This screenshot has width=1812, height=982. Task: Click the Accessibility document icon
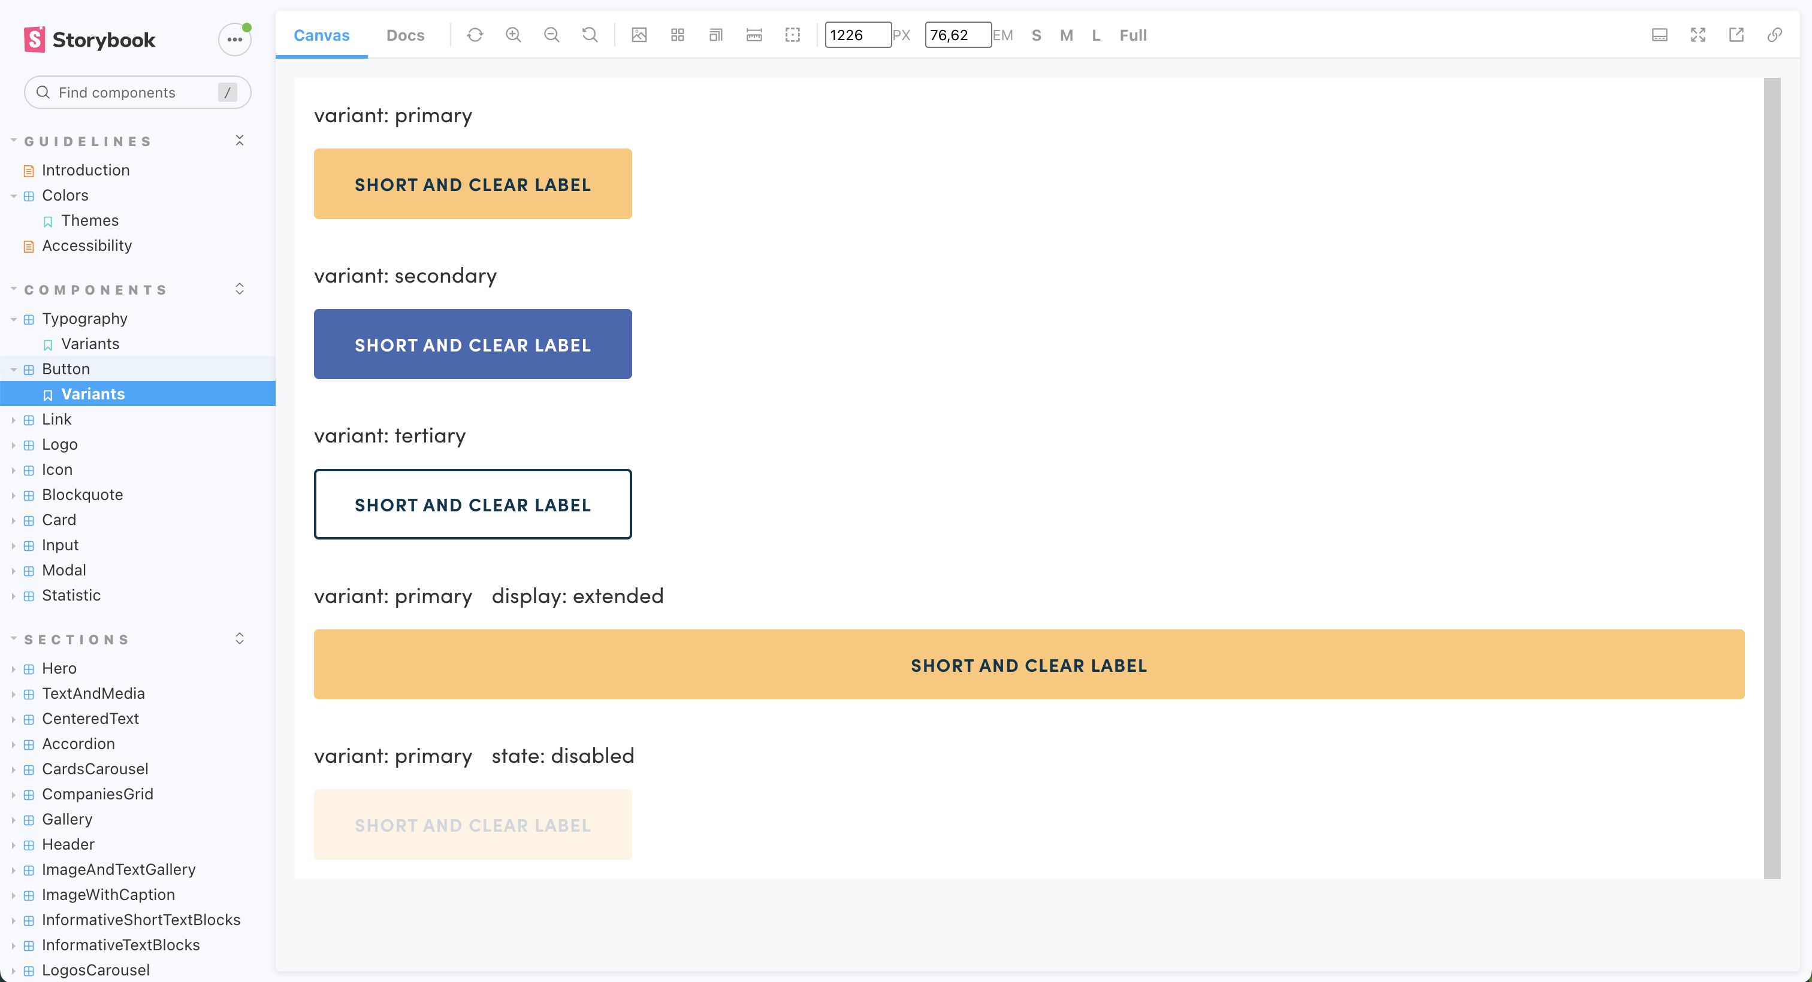29,246
